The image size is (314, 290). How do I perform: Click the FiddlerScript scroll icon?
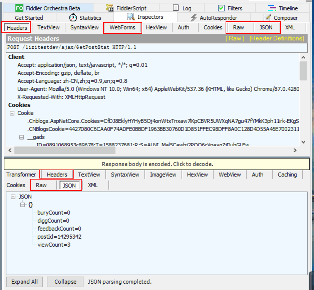point(110,8)
